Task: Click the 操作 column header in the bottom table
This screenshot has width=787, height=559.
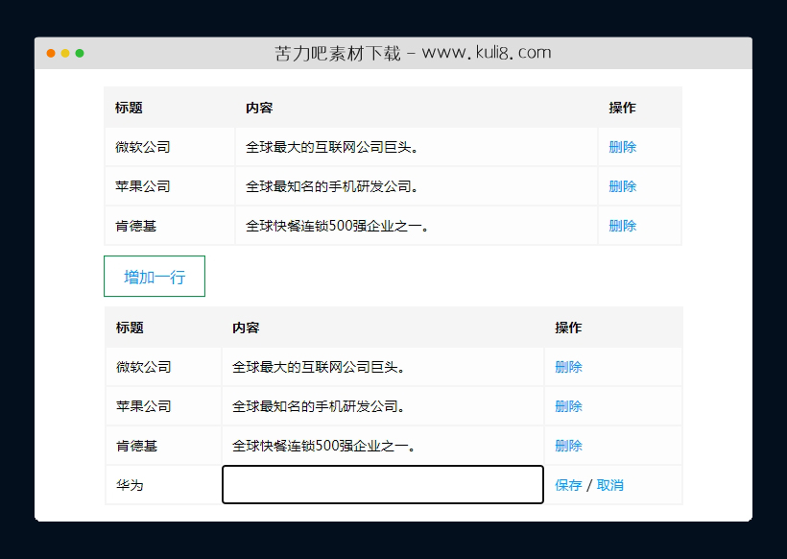Action: coord(567,328)
